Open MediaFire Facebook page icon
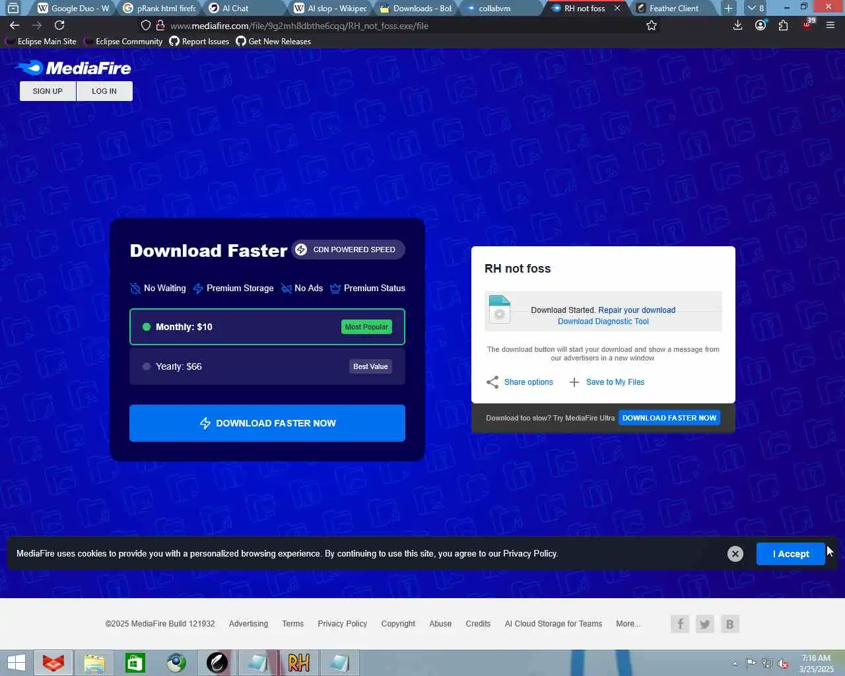 pyautogui.click(x=680, y=624)
